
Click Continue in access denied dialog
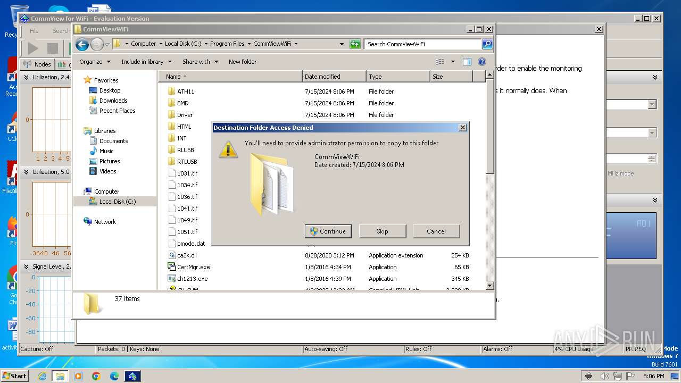coord(328,231)
